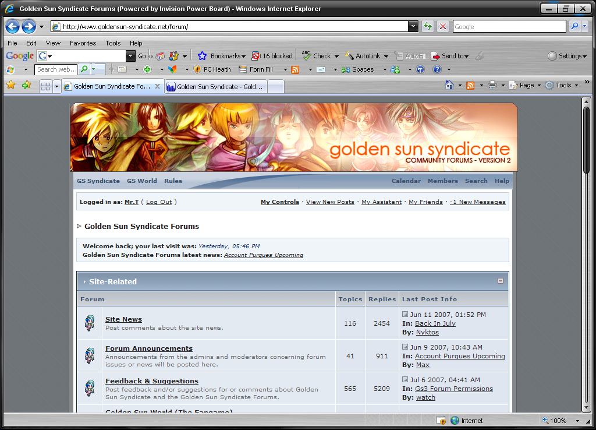This screenshot has height=430, width=596.
Task: Open the Account Purgues Upcoming latest news link
Action: [264, 255]
